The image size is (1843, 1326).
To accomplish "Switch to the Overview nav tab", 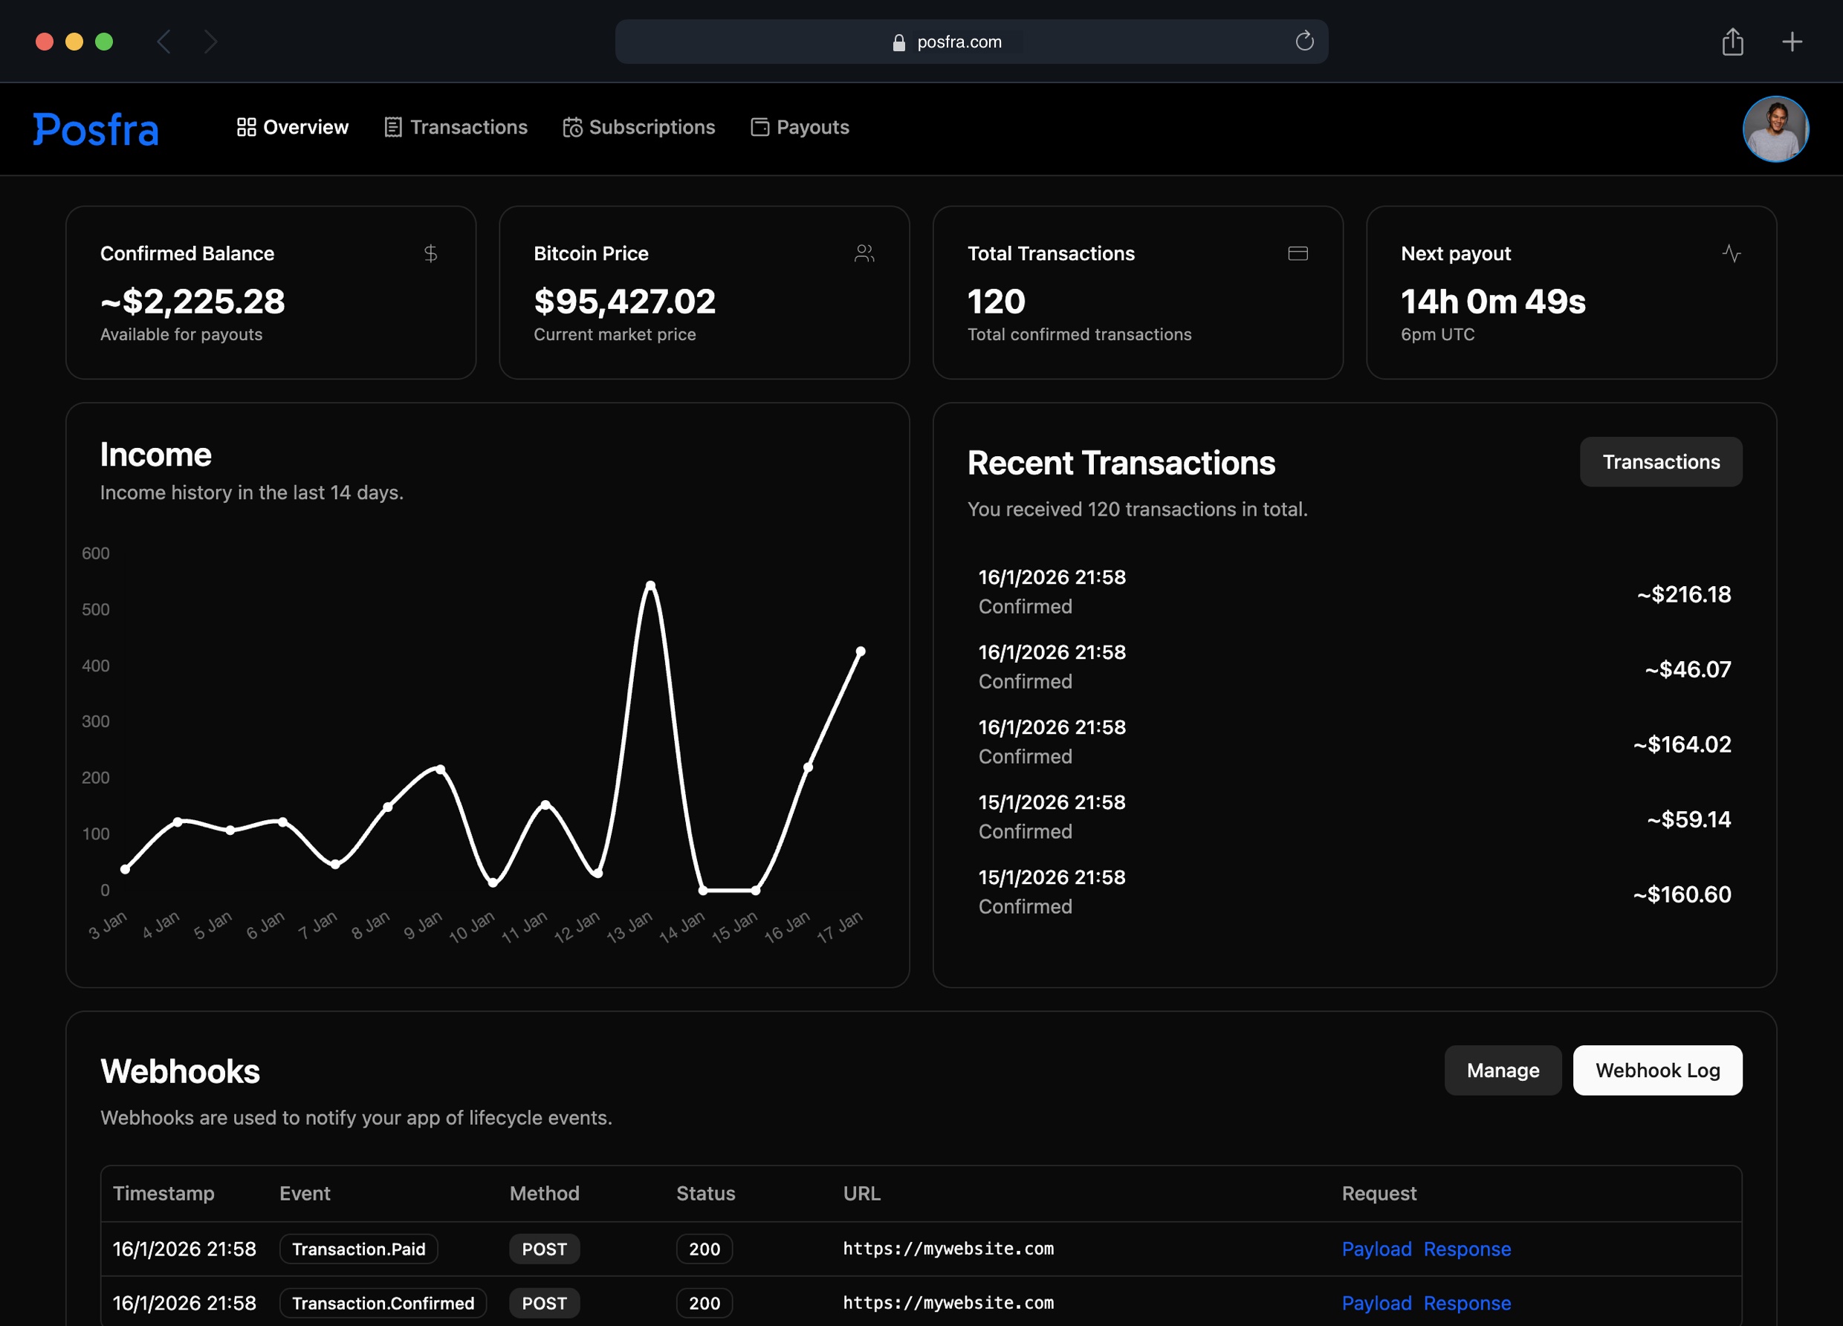I will 293,128.
